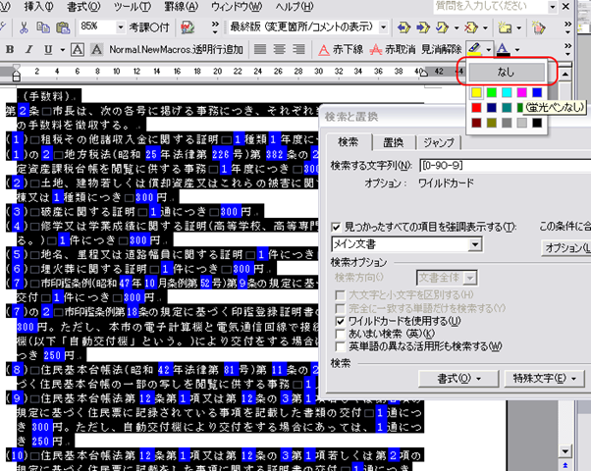Image resolution: width=591 pixels, height=471 pixels.
Task: Click the track changes icon
Action: pyautogui.click(x=538, y=27)
